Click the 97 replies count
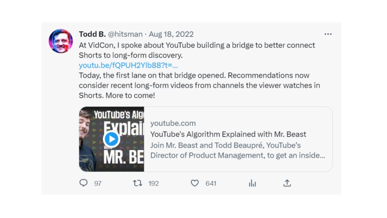Viewport: 387px width, 218px height. (98, 184)
